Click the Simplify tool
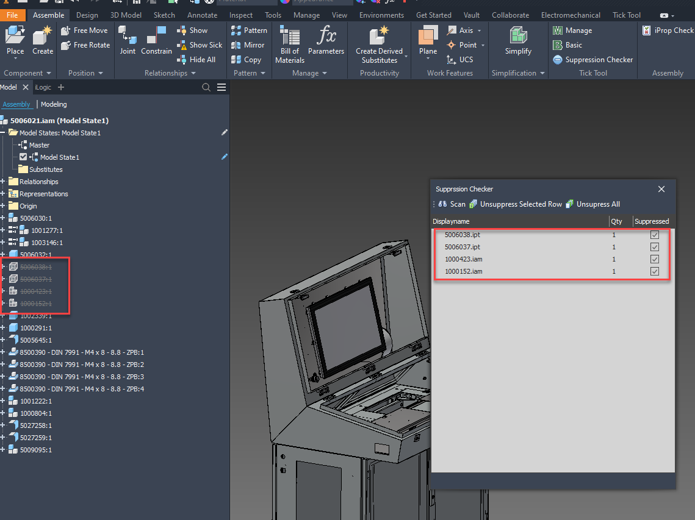This screenshot has width=695, height=520. (x=518, y=40)
